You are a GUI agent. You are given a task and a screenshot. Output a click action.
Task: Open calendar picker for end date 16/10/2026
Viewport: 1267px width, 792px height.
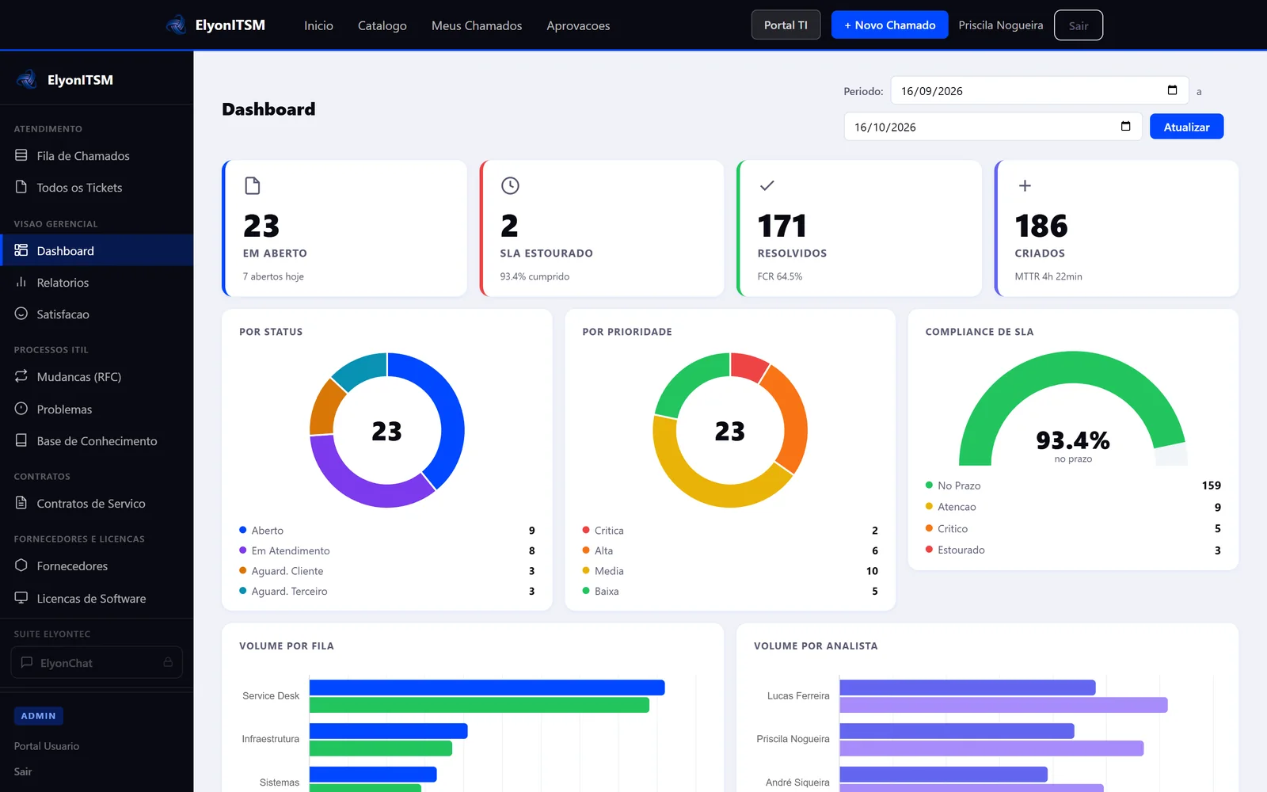tap(1125, 127)
